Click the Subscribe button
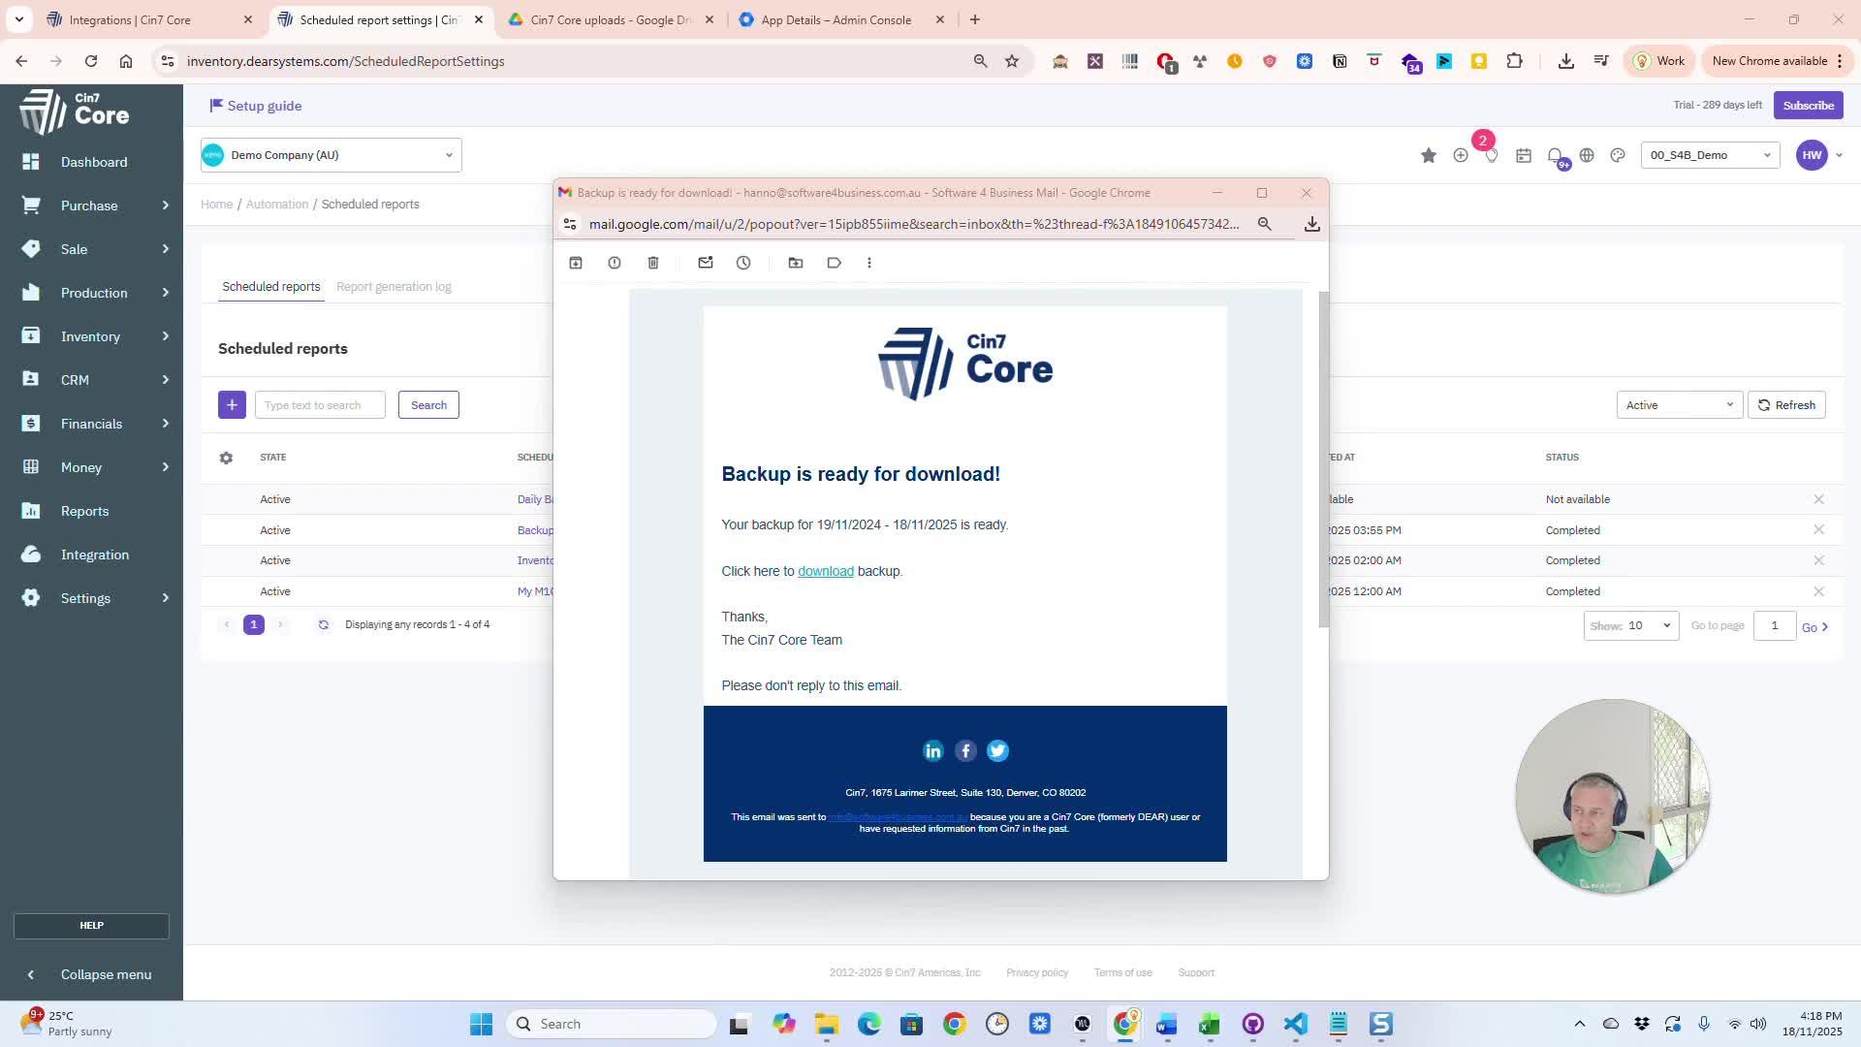The height and width of the screenshot is (1047, 1861). click(x=1808, y=106)
